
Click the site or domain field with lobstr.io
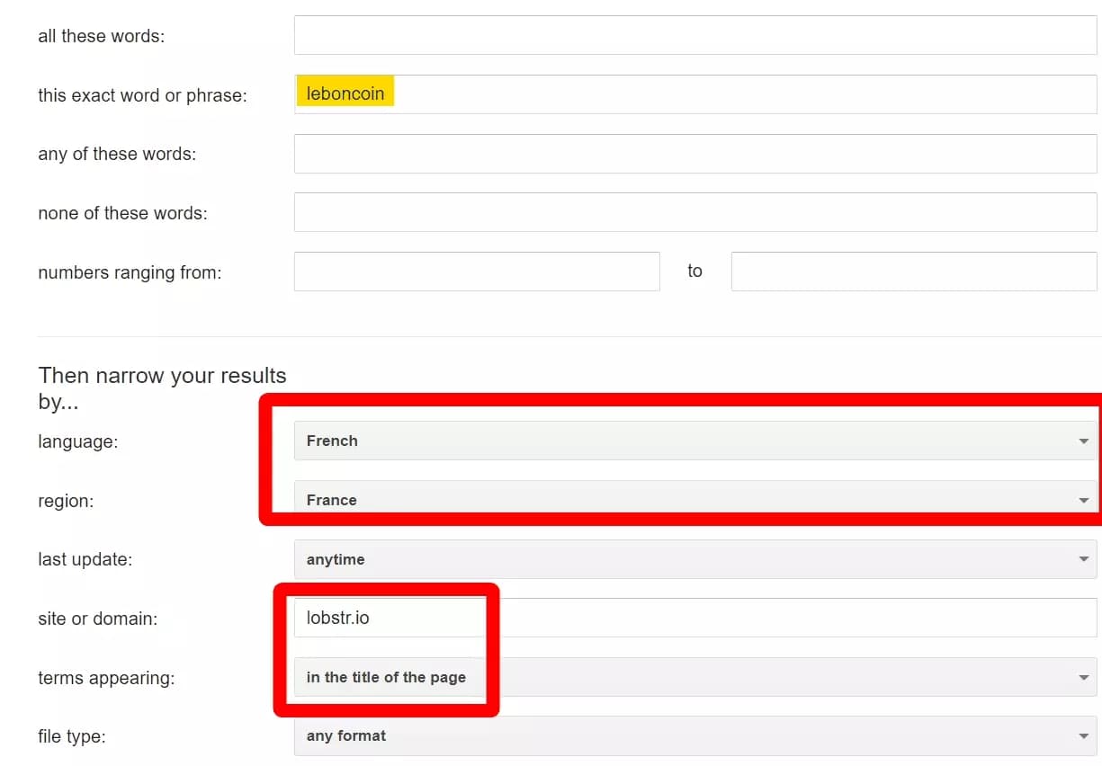[694, 618]
